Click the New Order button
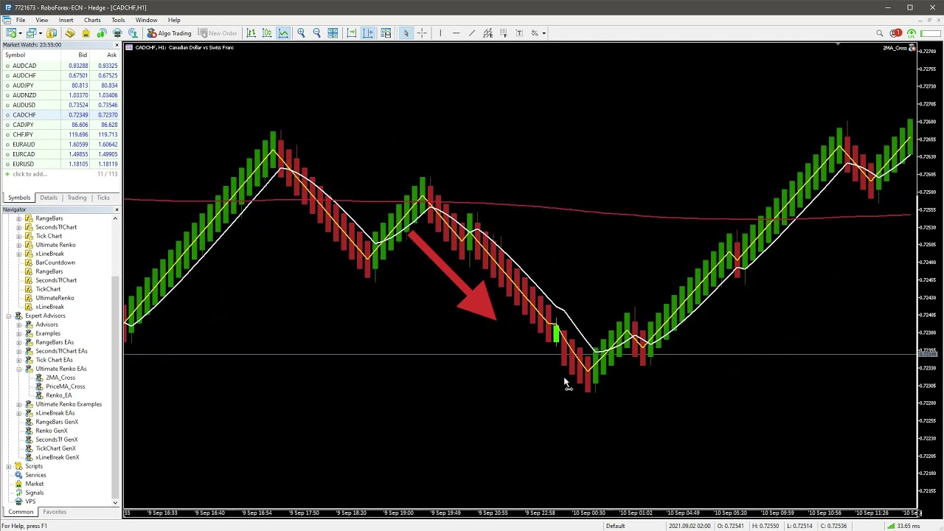This screenshot has width=944, height=531. point(218,33)
